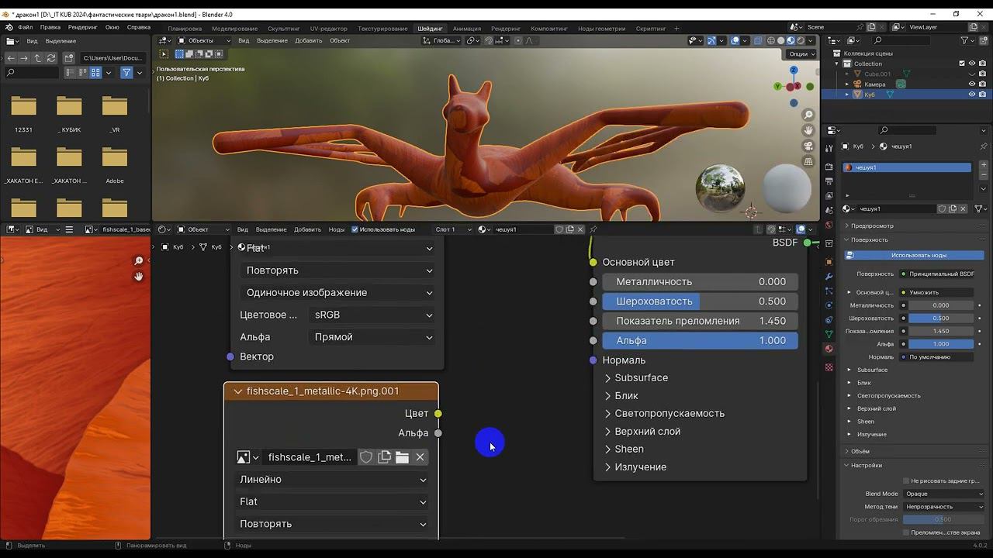Screen dimensions: 993x558
Task: Click the 'Использовать ноды' button in material properties
Action: [918, 255]
